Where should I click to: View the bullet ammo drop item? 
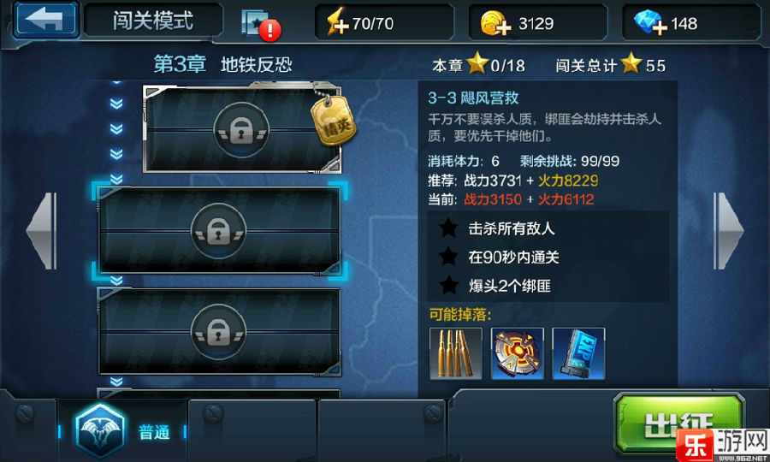click(x=456, y=353)
